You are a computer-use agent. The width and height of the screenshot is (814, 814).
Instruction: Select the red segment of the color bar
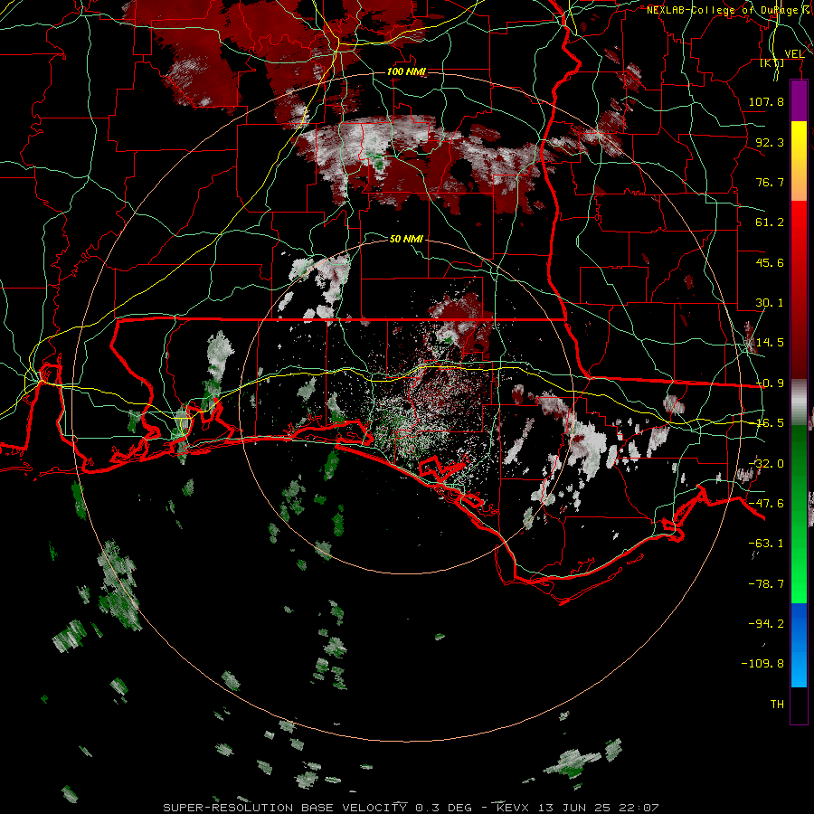pos(799,289)
